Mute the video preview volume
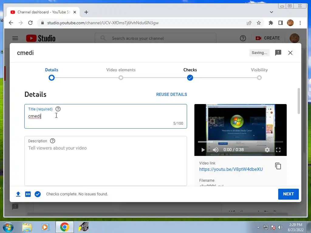 tap(215, 150)
